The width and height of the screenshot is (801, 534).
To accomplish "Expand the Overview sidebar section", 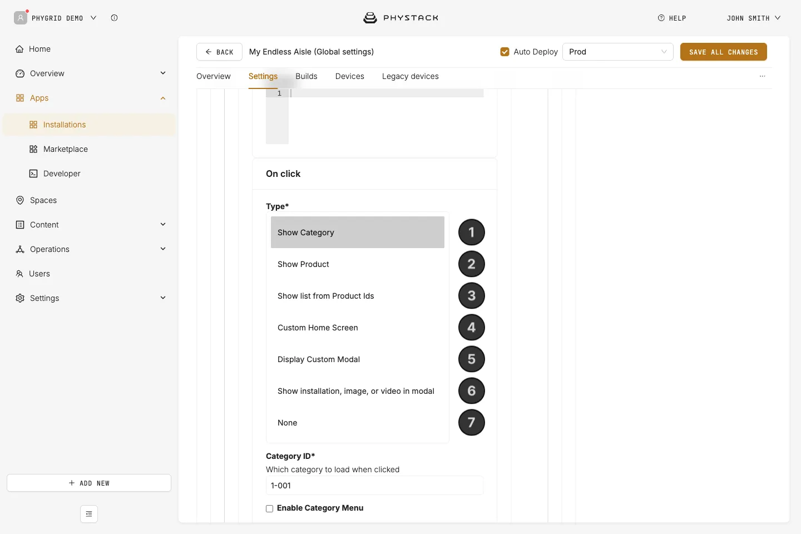I will pos(163,73).
